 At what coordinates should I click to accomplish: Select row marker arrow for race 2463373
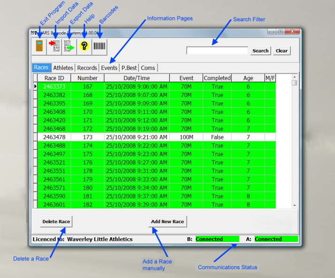(35, 86)
